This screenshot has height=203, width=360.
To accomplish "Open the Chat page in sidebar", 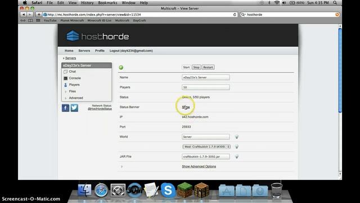I will click(73, 72).
